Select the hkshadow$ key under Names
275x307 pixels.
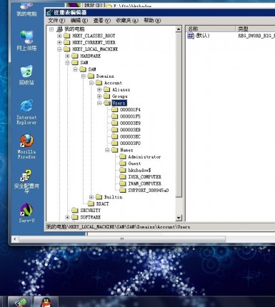click(139, 170)
